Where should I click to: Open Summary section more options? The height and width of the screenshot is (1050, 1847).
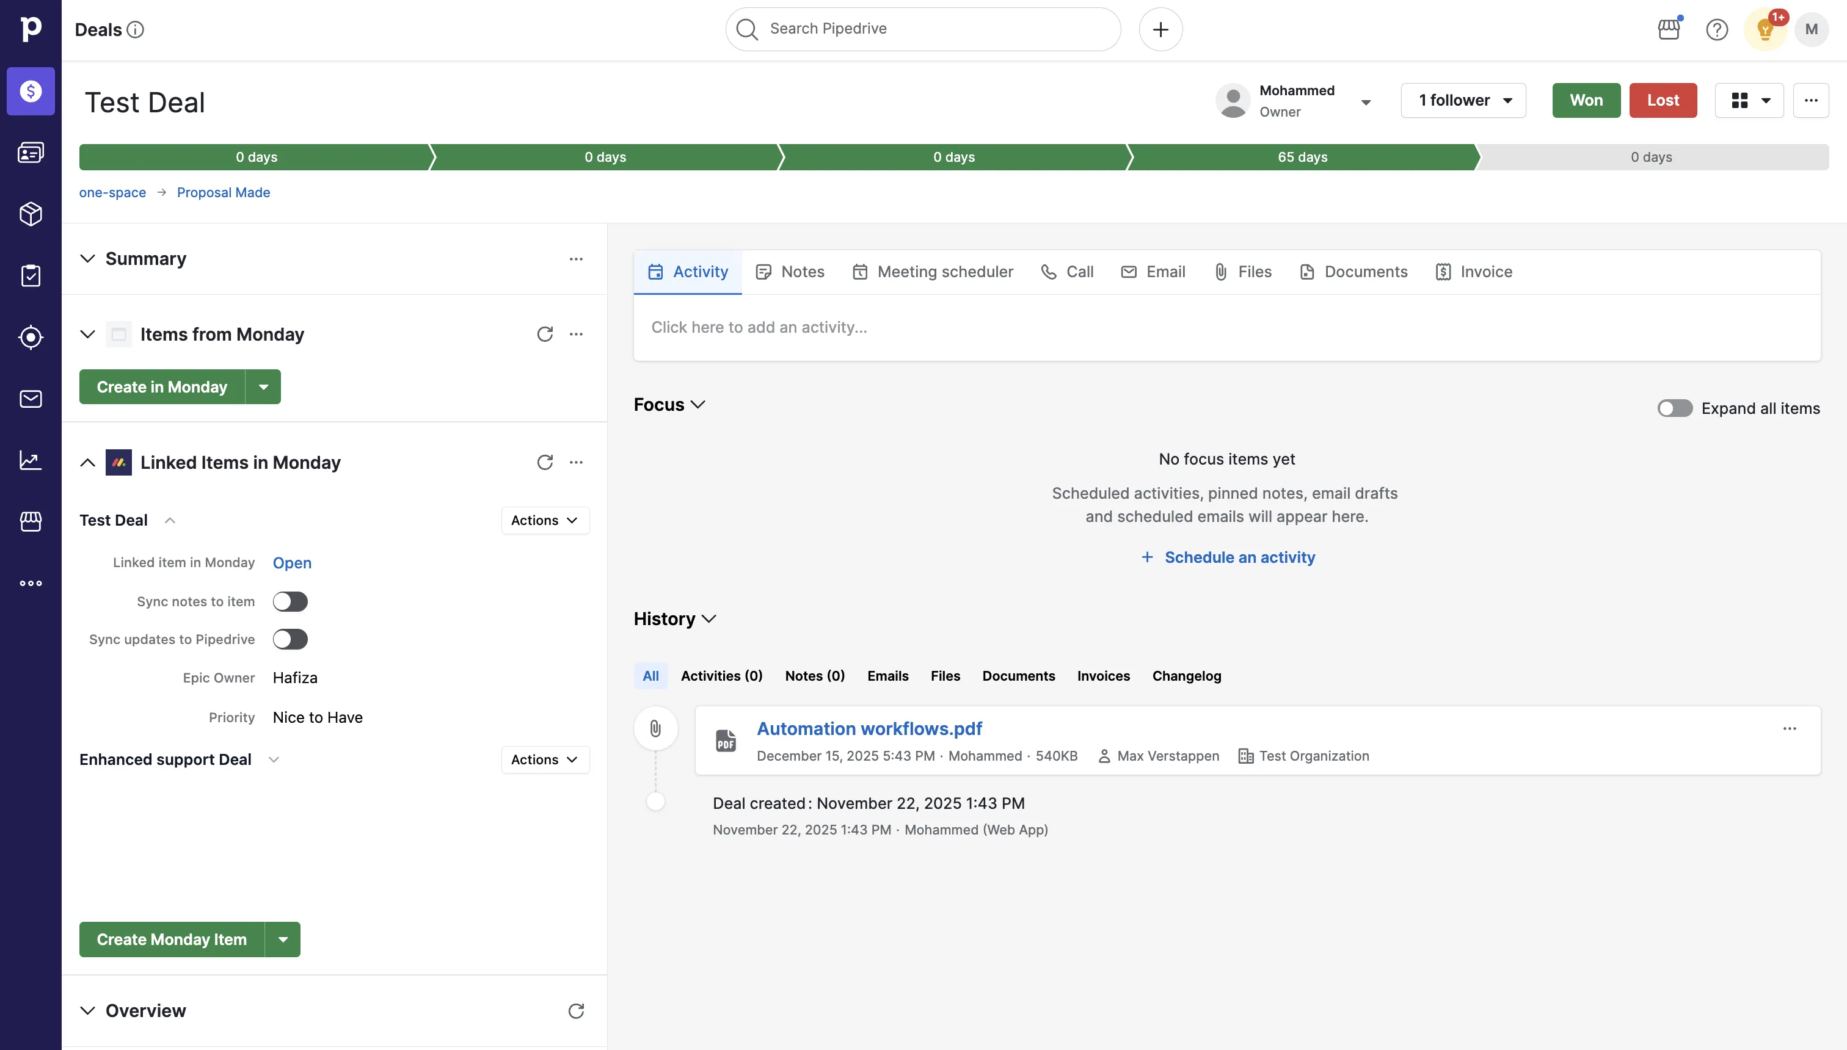(576, 259)
